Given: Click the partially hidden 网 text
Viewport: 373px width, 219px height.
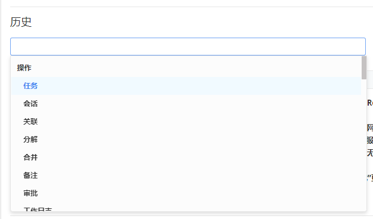Looking at the screenshot, I should click(370, 128).
